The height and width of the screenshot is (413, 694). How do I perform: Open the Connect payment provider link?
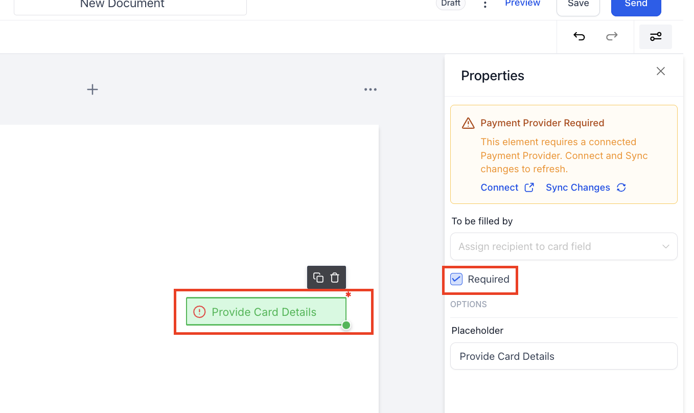pos(507,188)
